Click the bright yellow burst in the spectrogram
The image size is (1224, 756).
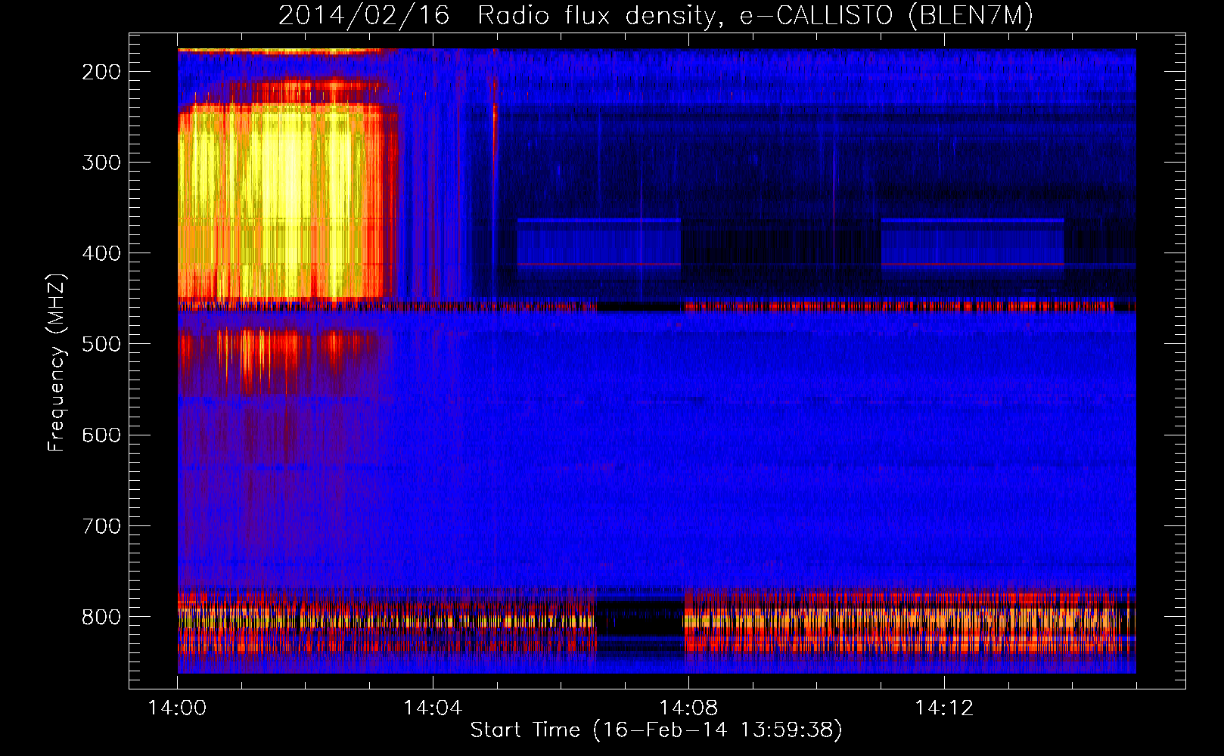tap(286, 204)
